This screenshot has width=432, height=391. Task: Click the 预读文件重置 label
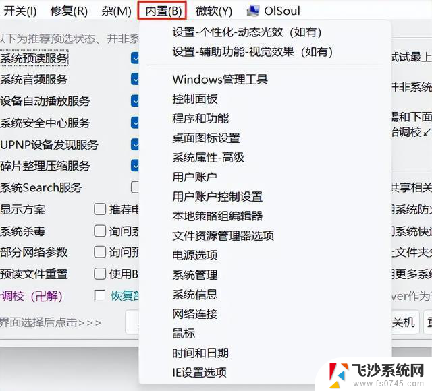(x=34, y=274)
